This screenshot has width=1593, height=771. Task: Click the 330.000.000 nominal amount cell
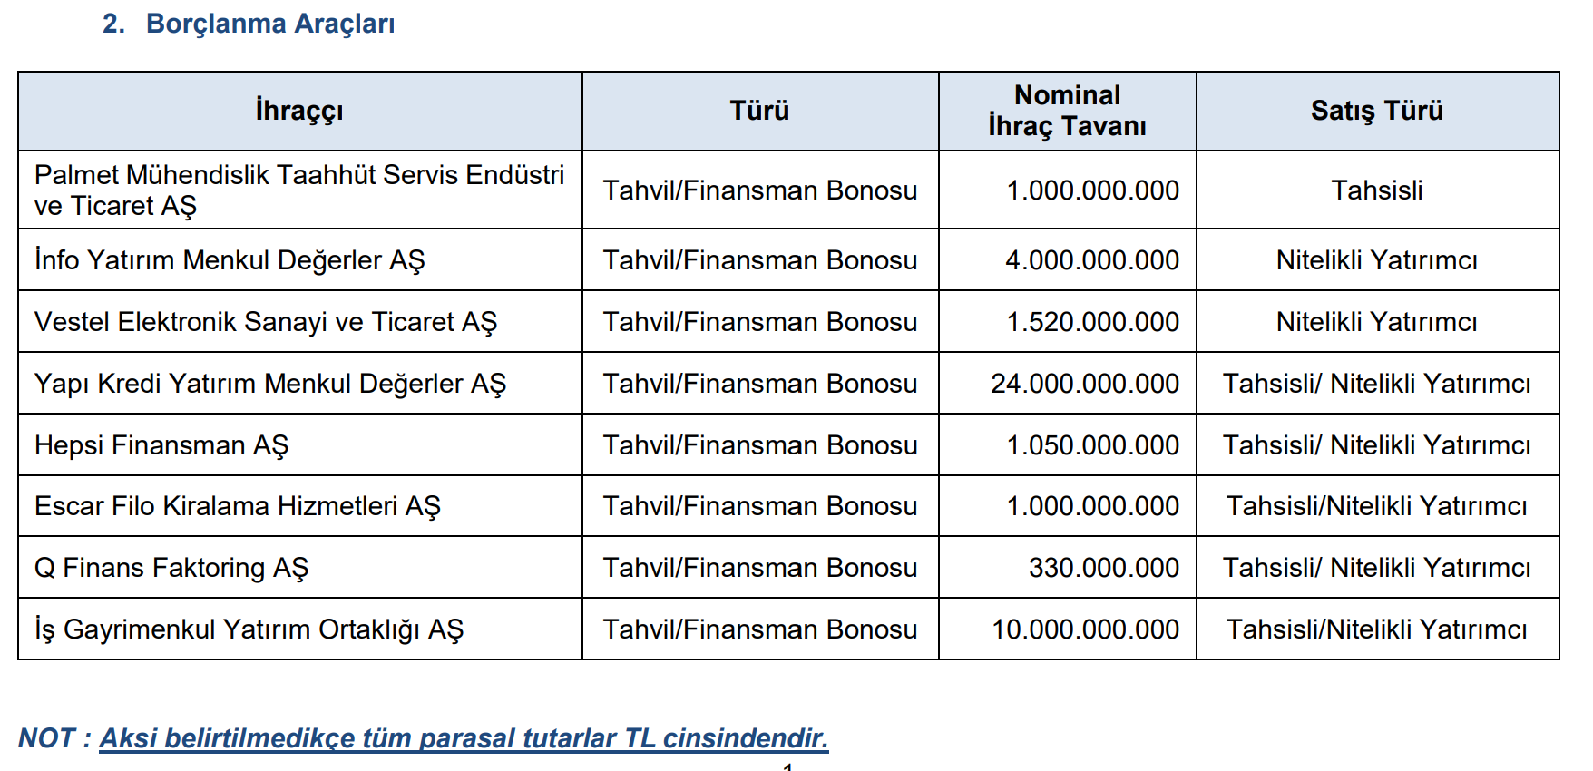(1103, 568)
